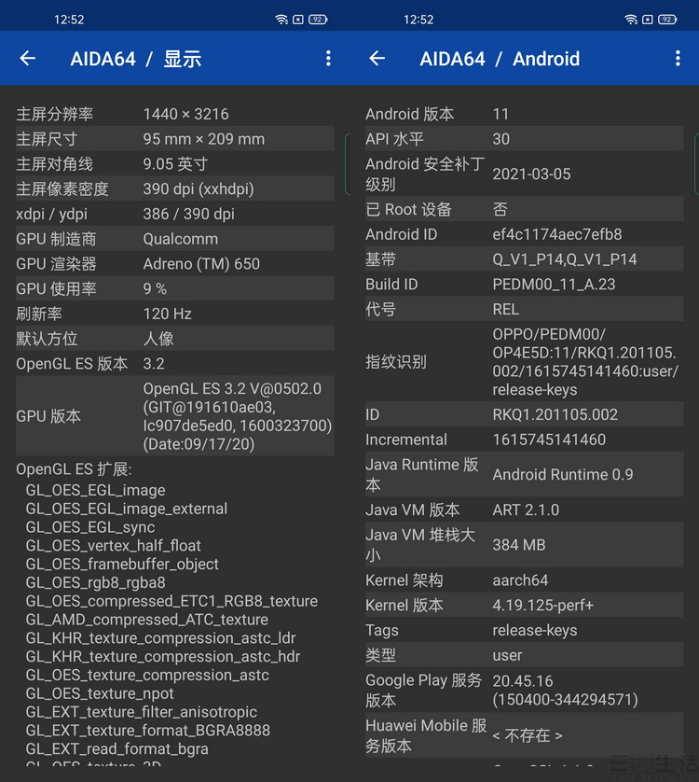Image resolution: width=699 pixels, height=782 pixels.
Task: Select the 主屏对角线 9.05 英寸 row
Action: [x=175, y=163]
